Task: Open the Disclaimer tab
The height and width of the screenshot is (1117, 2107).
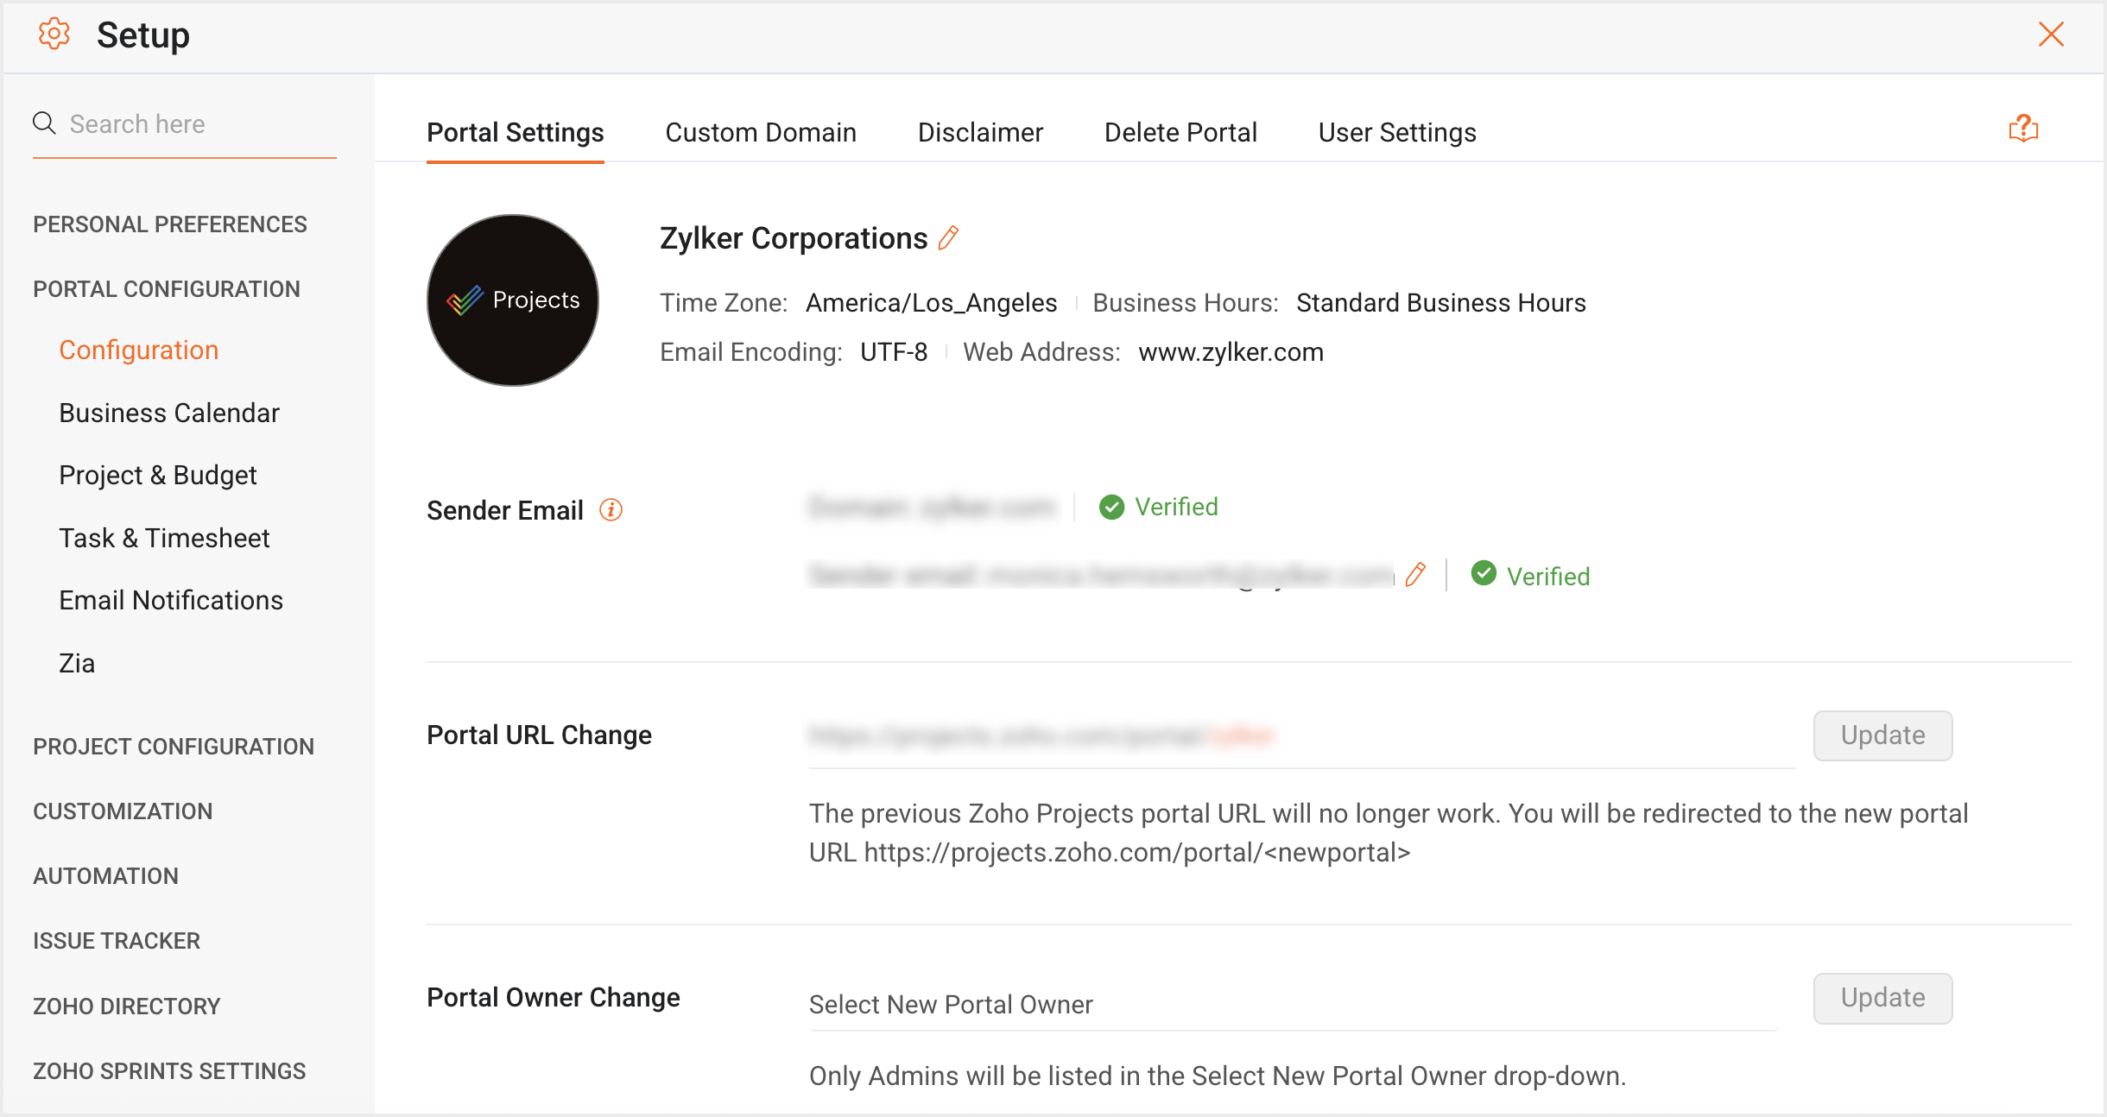Action: (x=980, y=132)
